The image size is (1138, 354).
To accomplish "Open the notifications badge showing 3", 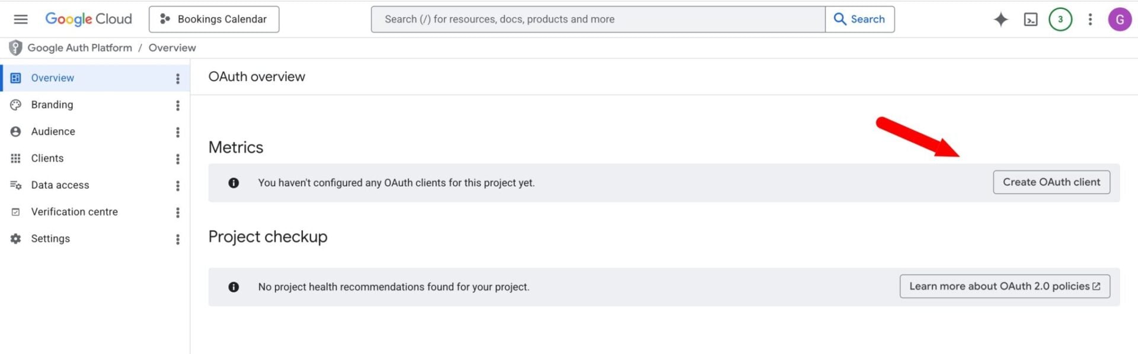I will point(1060,19).
